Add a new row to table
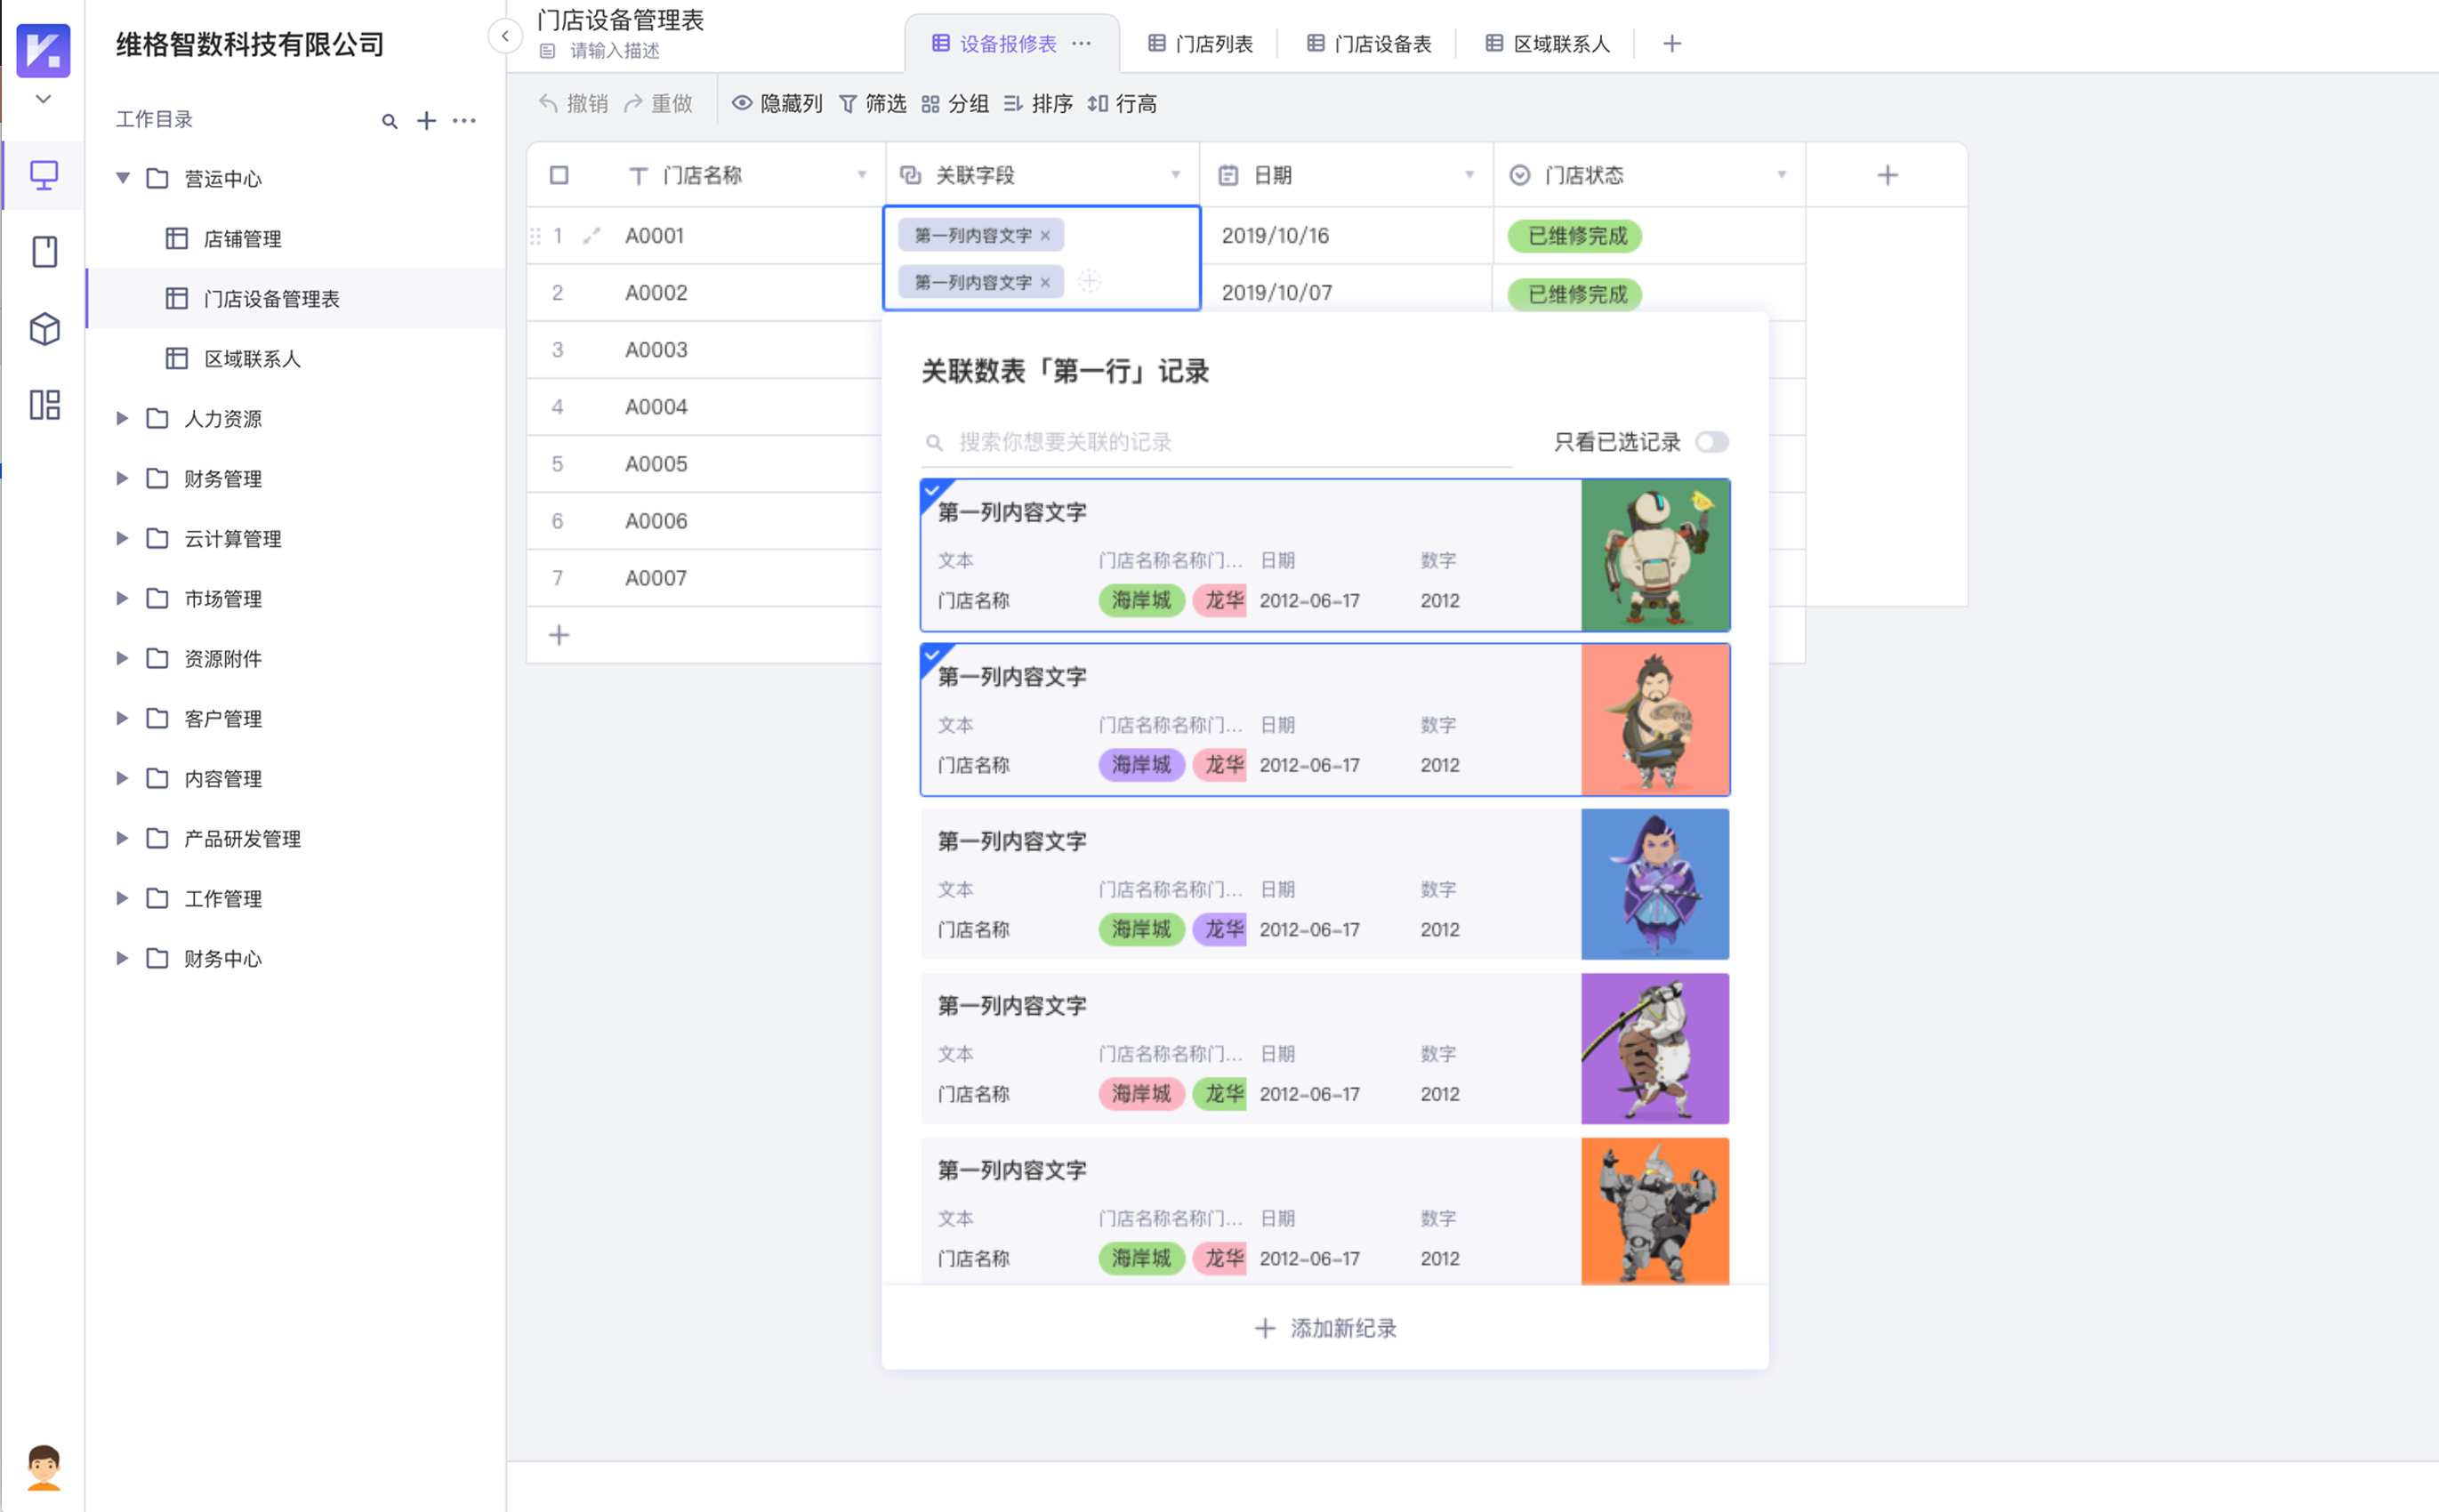Screen dimensions: 2439x1512 [559, 635]
